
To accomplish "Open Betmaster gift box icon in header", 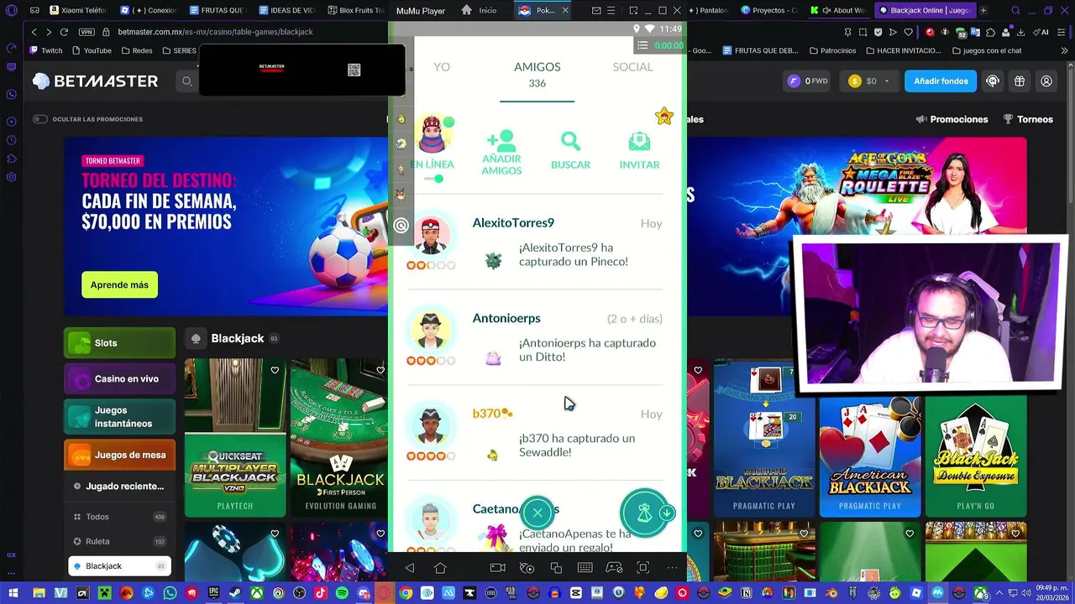I will [x=1020, y=81].
